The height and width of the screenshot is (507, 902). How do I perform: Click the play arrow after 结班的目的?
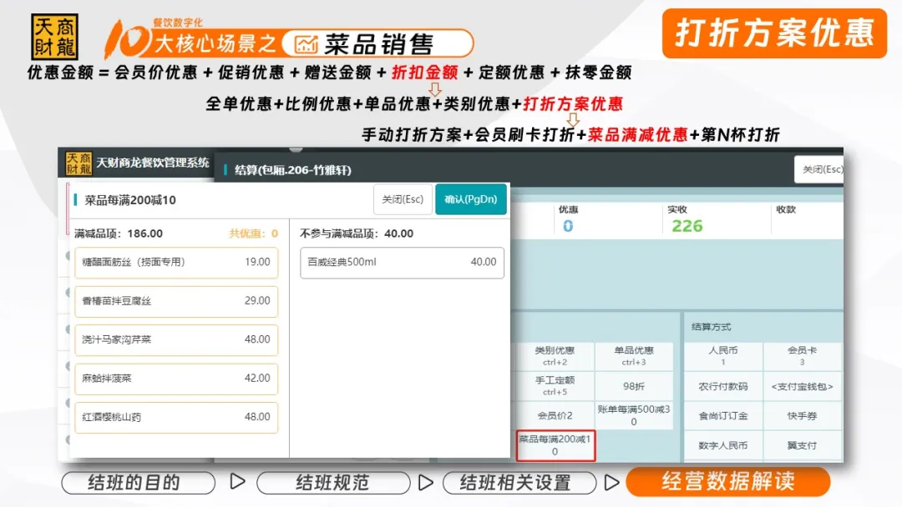[x=237, y=482]
